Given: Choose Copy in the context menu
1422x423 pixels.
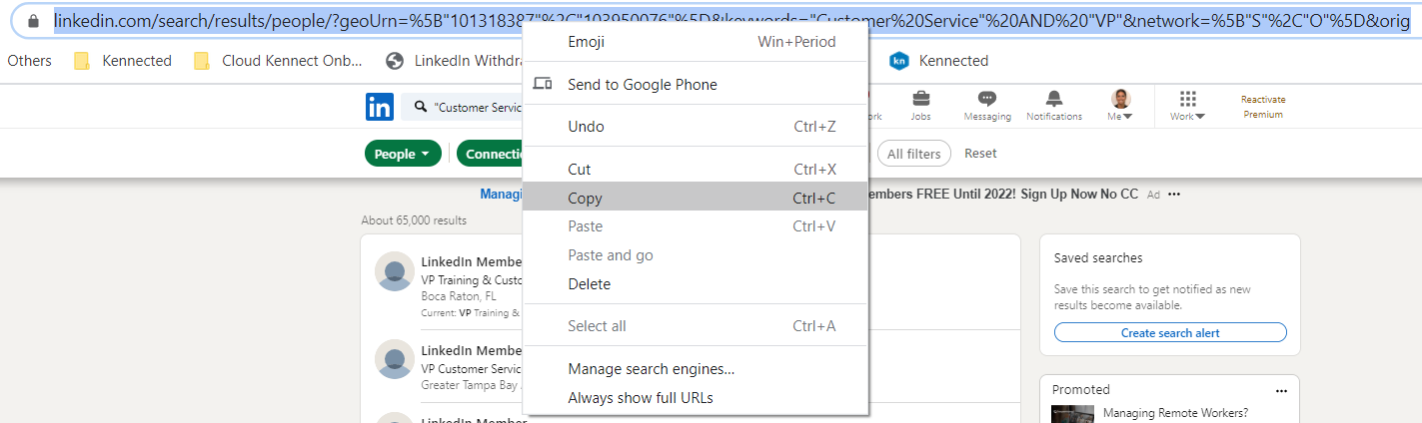Looking at the screenshot, I should [696, 198].
